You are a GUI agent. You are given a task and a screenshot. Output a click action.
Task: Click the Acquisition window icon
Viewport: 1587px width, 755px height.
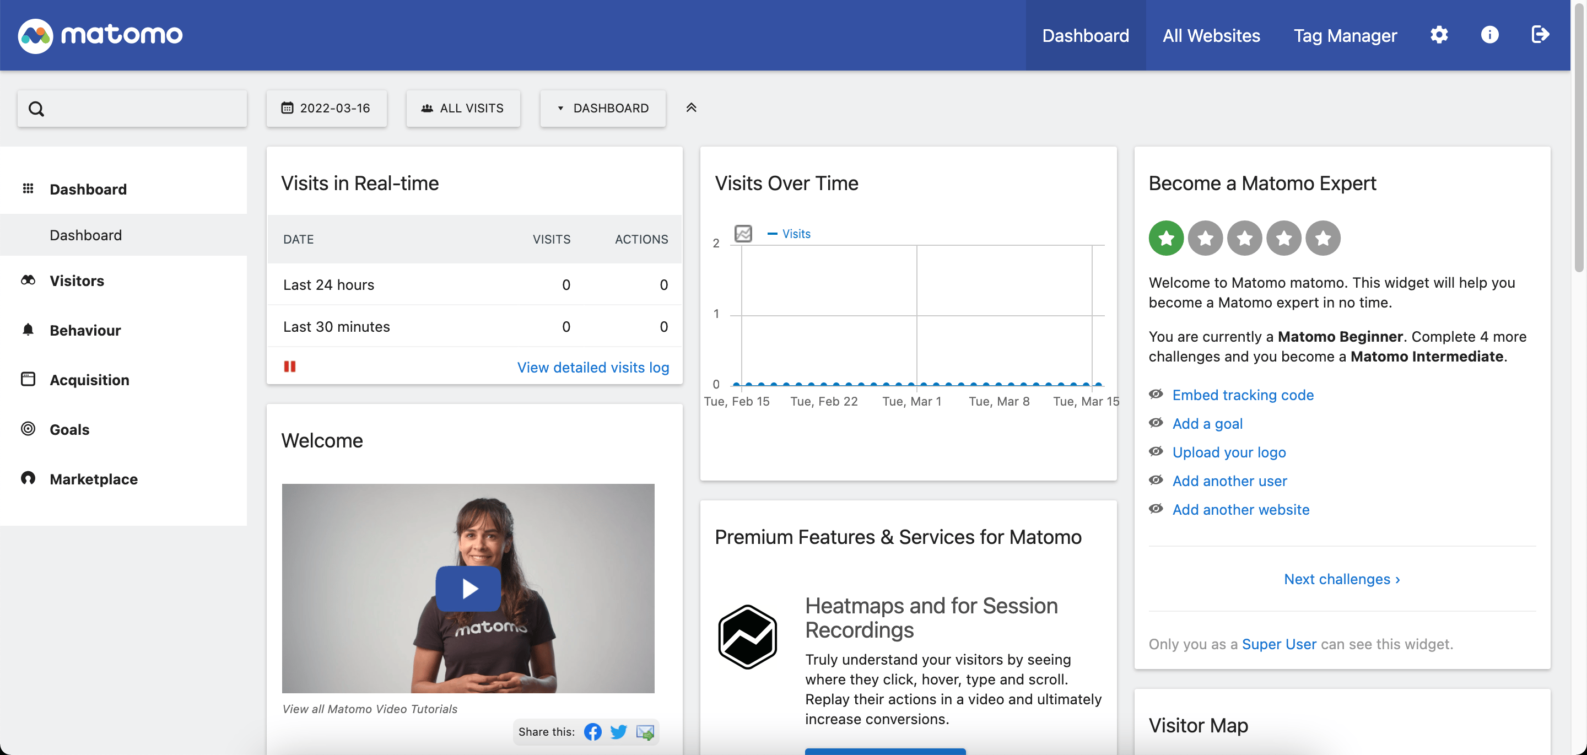pyautogui.click(x=28, y=379)
